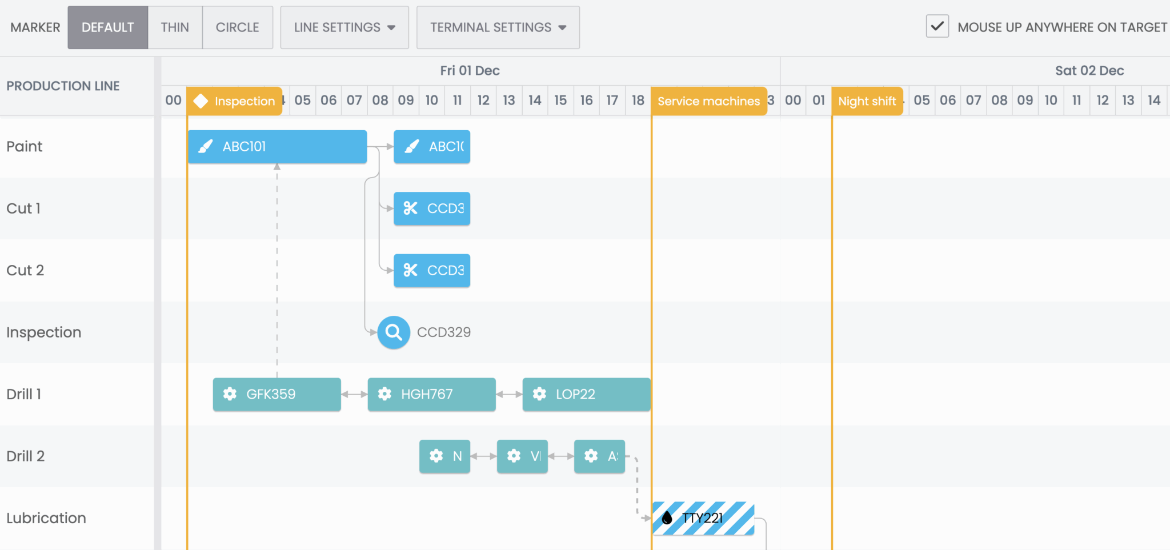The image size is (1170, 550).
Task: Click the gear icon on HGH767 task
Action: 384,394
